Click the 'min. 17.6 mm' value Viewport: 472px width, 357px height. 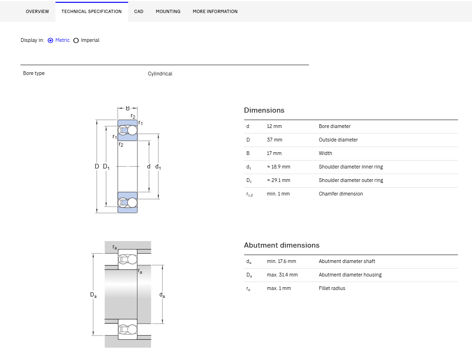click(x=281, y=262)
